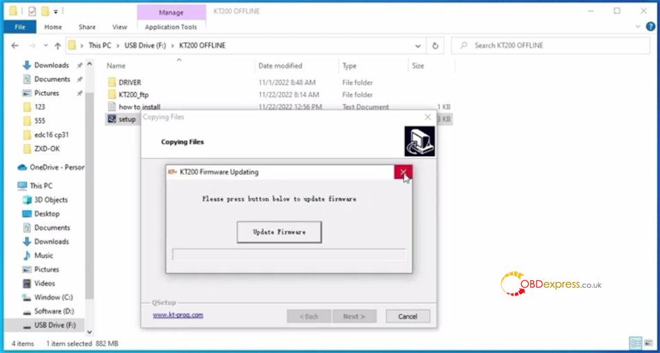Switch to the View ribbon tab
The width and height of the screenshot is (660, 353).
click(x=119, y=27)
